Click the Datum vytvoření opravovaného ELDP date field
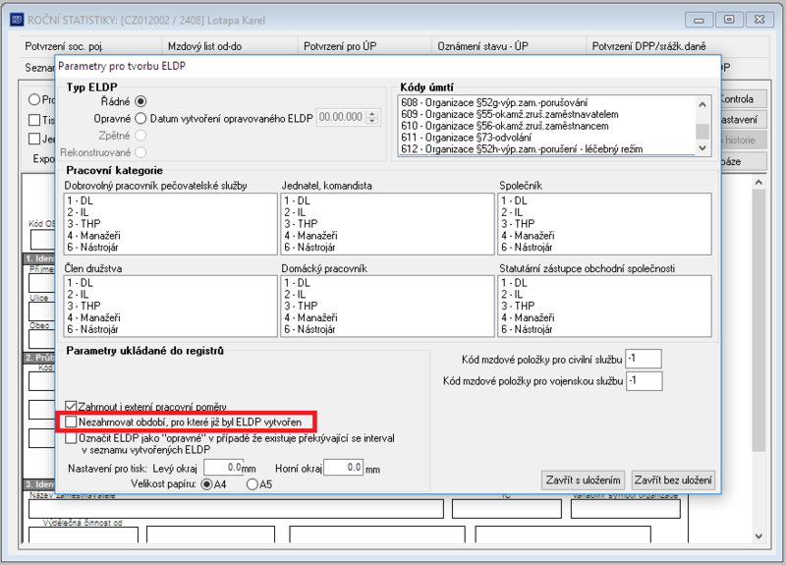 point(341,117)
